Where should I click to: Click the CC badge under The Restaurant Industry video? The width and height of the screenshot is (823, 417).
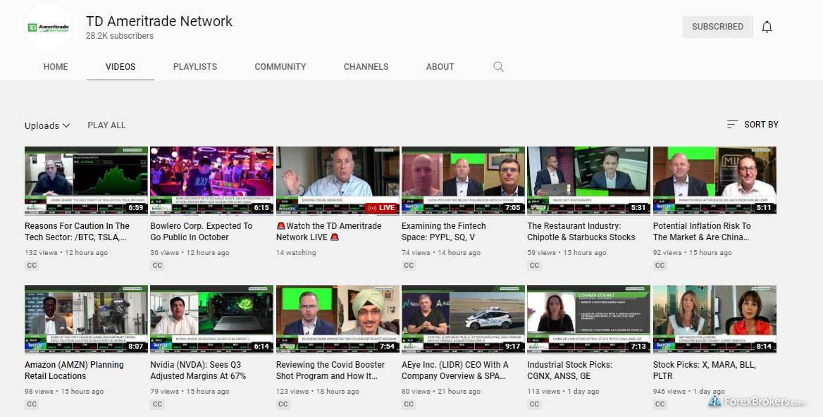pyautogui.click(x=534, y=266)
